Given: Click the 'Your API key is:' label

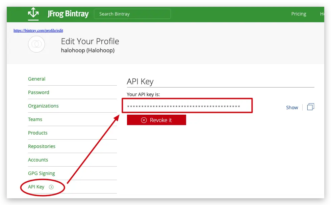Looking at the screenshot, I should (143, 94).
